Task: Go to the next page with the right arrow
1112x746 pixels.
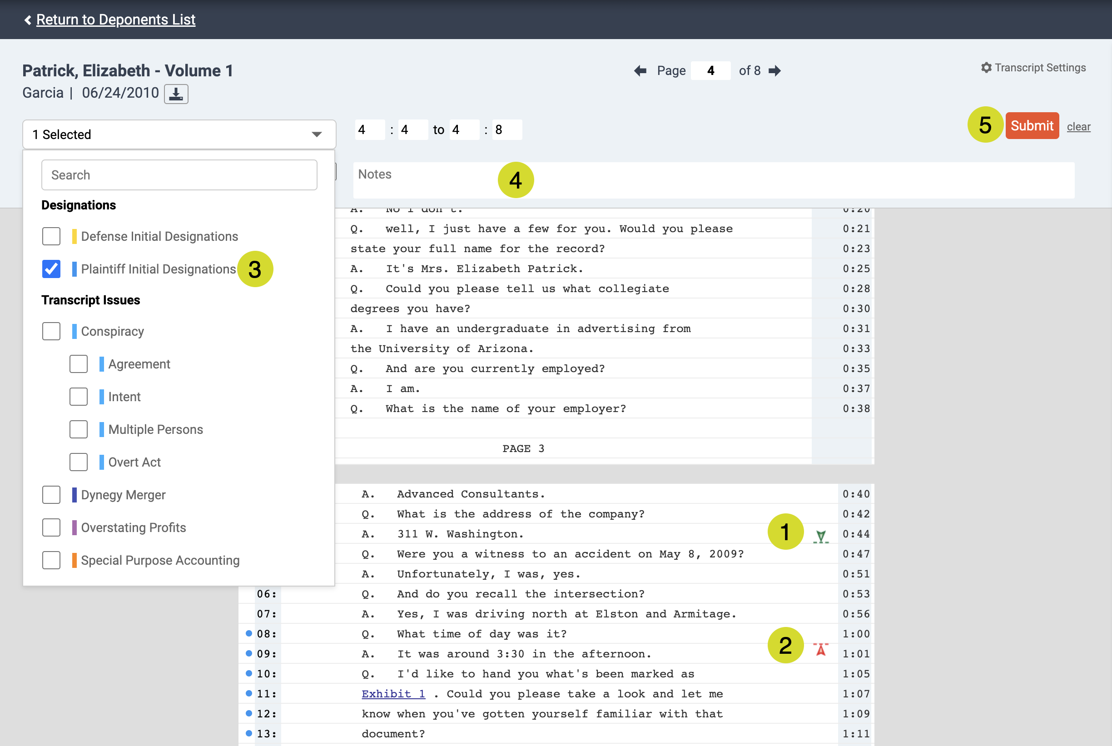Action: pyautogui.click(x=775, y=71)
